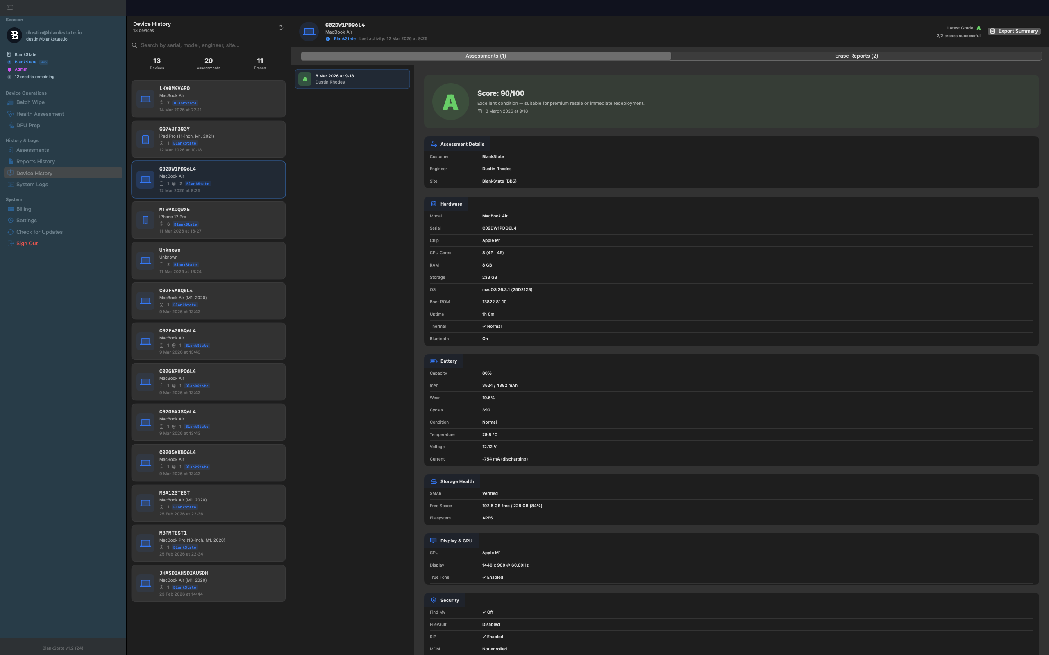The height and width of the screenshot is (655, 1049).
Task: Click the Device History refresh icon
Action: coord(280,27)
